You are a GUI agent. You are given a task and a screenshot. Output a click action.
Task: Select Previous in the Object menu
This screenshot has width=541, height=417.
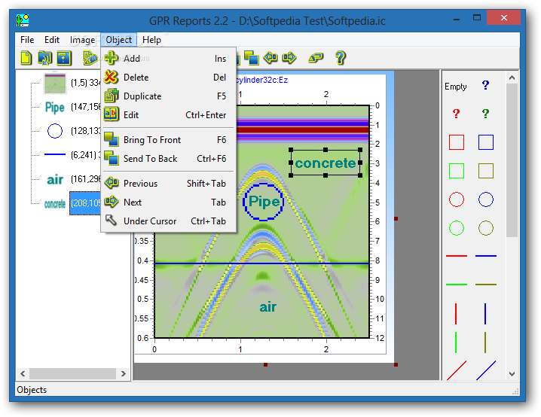click(x=168, y=184)
